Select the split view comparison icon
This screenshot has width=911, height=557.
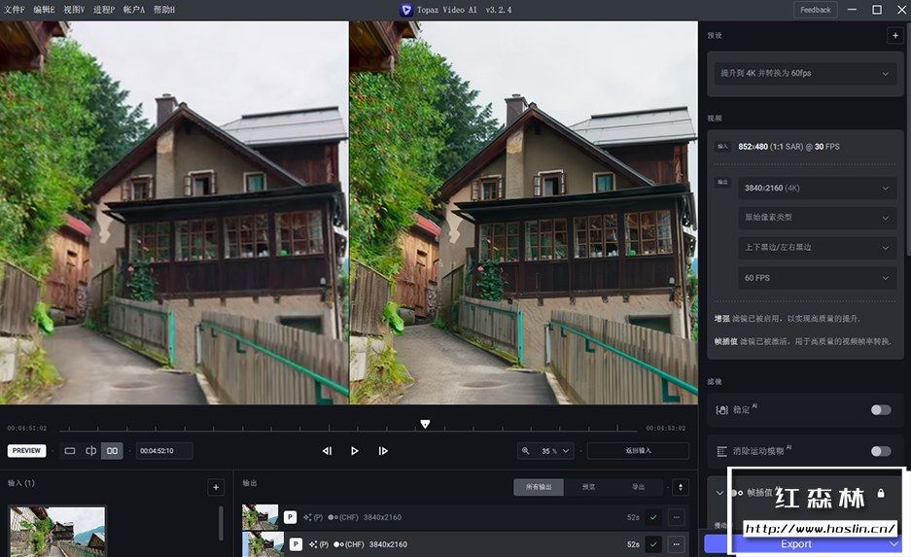[91, 451]
